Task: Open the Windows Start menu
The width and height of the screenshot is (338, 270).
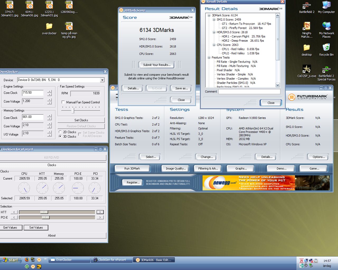Action: [x=10, y=260]
